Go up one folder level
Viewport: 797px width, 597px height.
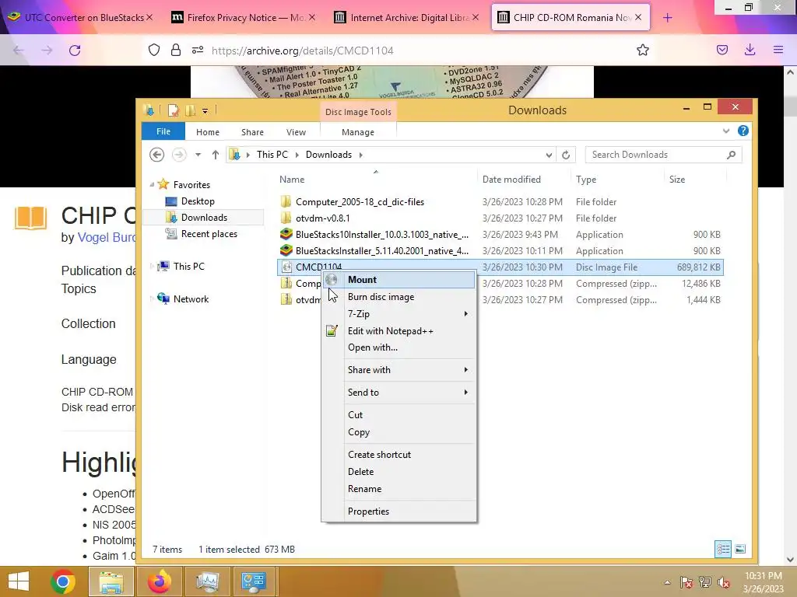click(215, 155)
